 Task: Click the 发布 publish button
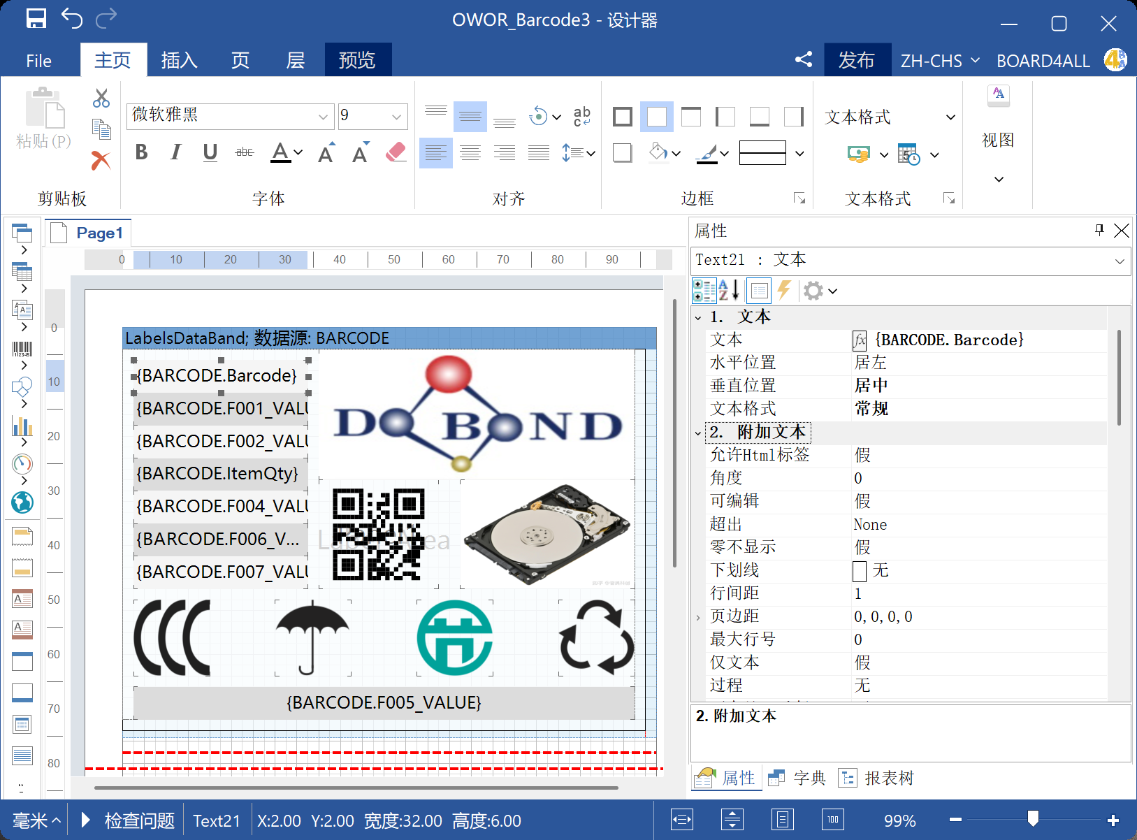856,61
